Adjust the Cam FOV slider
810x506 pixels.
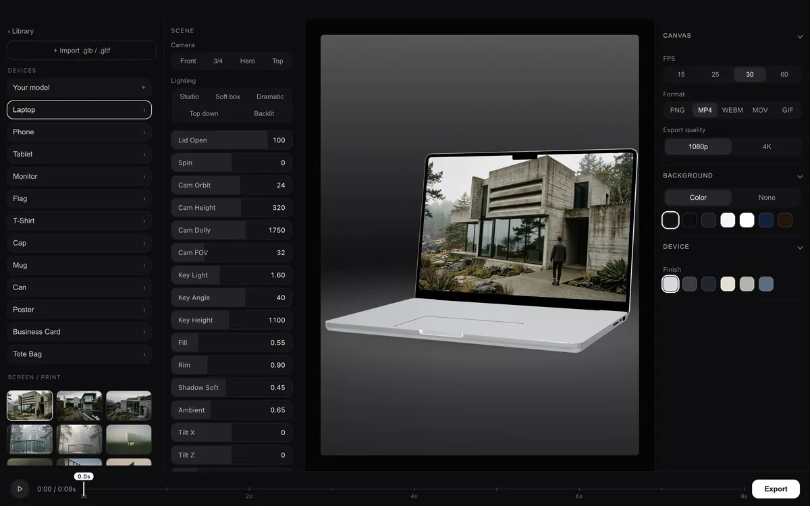tap(232, 253)
